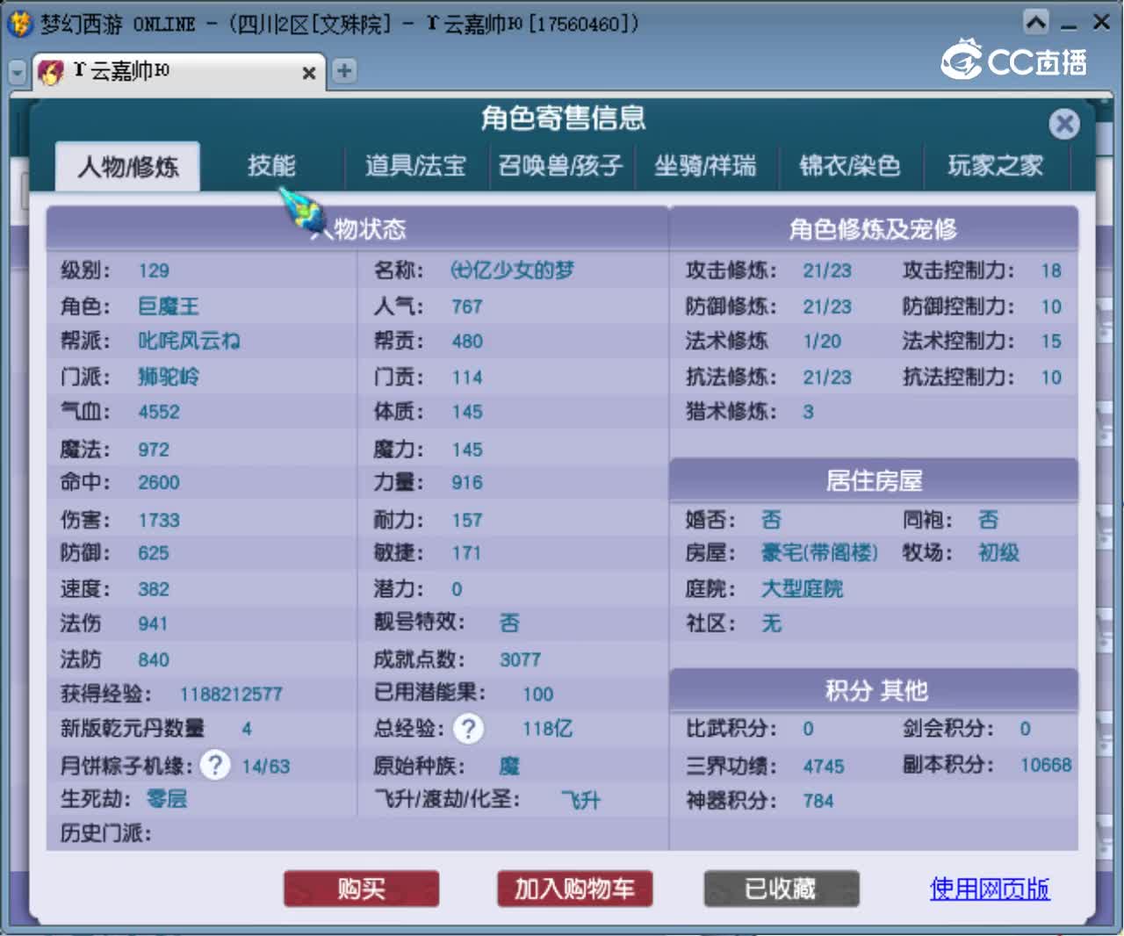Click the 伤害 value 1733
This screenshot has width=1124, height=936.
159,520
